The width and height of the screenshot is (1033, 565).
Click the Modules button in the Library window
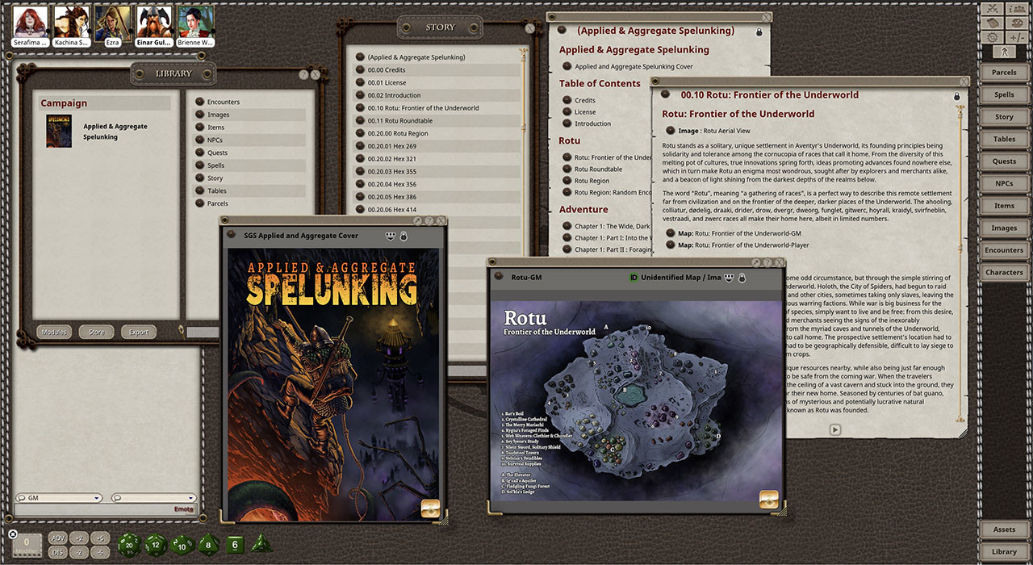pyautogui.click(x=54, y=331)
